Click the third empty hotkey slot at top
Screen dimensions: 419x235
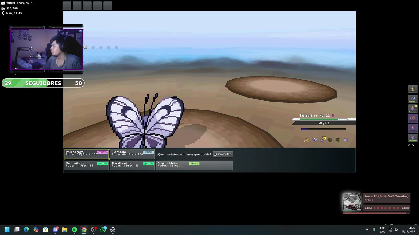click(87, 6)
